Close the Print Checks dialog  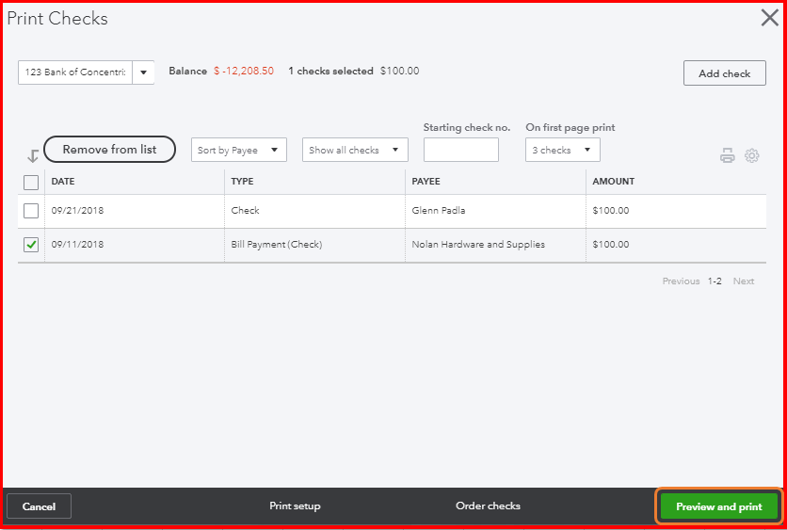[769, 18]
